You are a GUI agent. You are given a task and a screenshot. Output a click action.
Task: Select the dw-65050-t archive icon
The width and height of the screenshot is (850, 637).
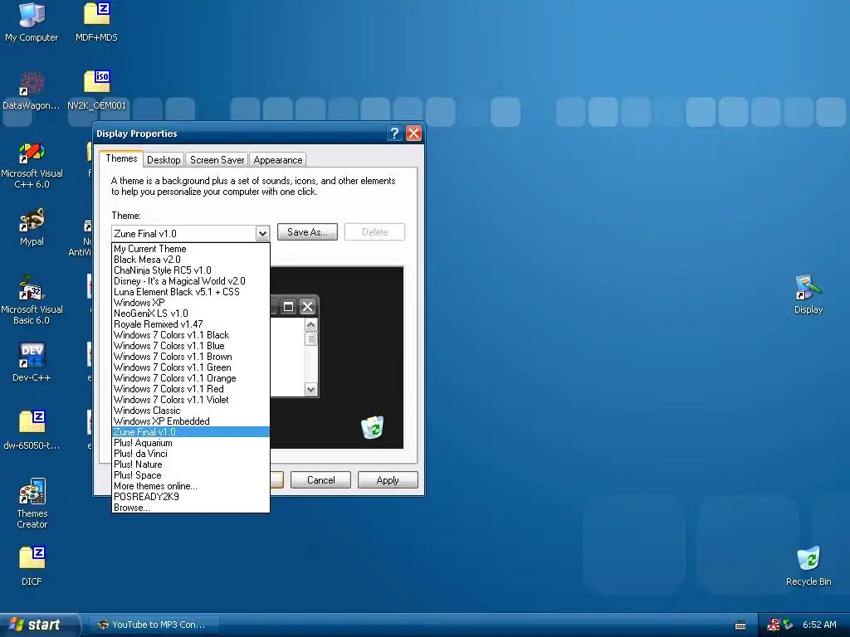click(x=32, y=430)
